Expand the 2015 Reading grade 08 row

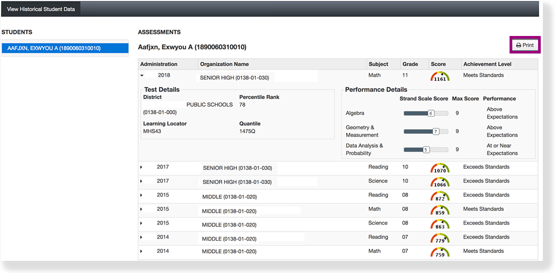pos(141,195)
